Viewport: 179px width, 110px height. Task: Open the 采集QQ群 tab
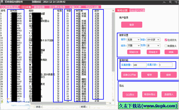tap(75, 7)
